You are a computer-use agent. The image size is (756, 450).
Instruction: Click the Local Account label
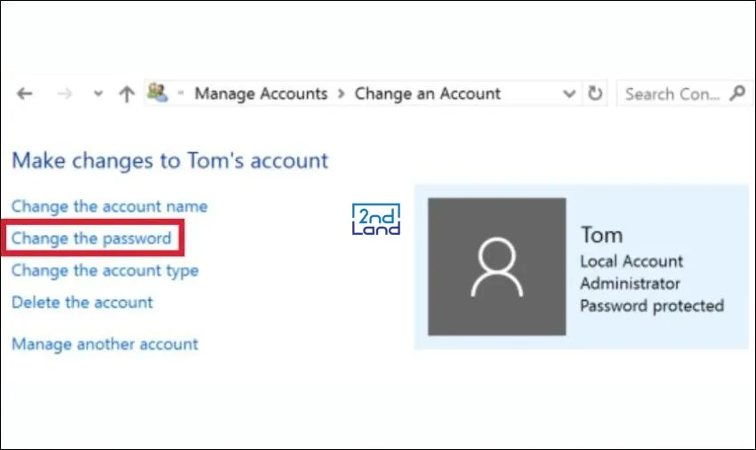(631, 261)
